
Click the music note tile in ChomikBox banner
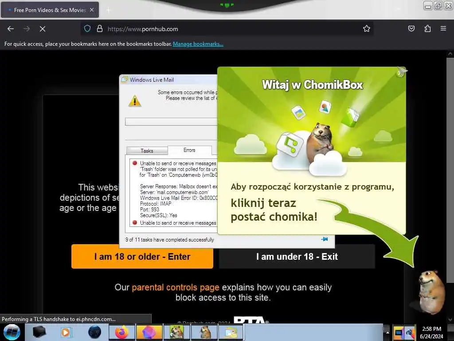[x=290, y=144]
